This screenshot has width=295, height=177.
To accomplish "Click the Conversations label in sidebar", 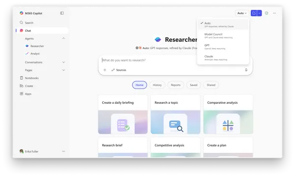I will point(33,62).
